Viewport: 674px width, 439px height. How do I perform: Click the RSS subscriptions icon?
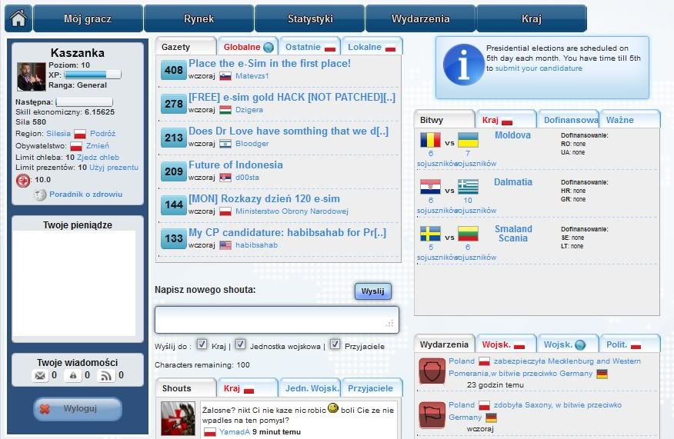107,376
